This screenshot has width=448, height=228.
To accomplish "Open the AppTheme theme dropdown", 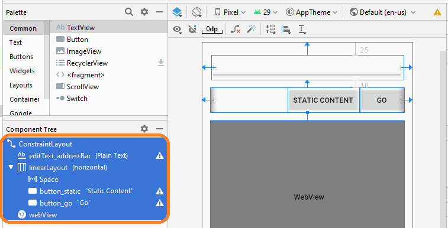I will pos(312,12).
